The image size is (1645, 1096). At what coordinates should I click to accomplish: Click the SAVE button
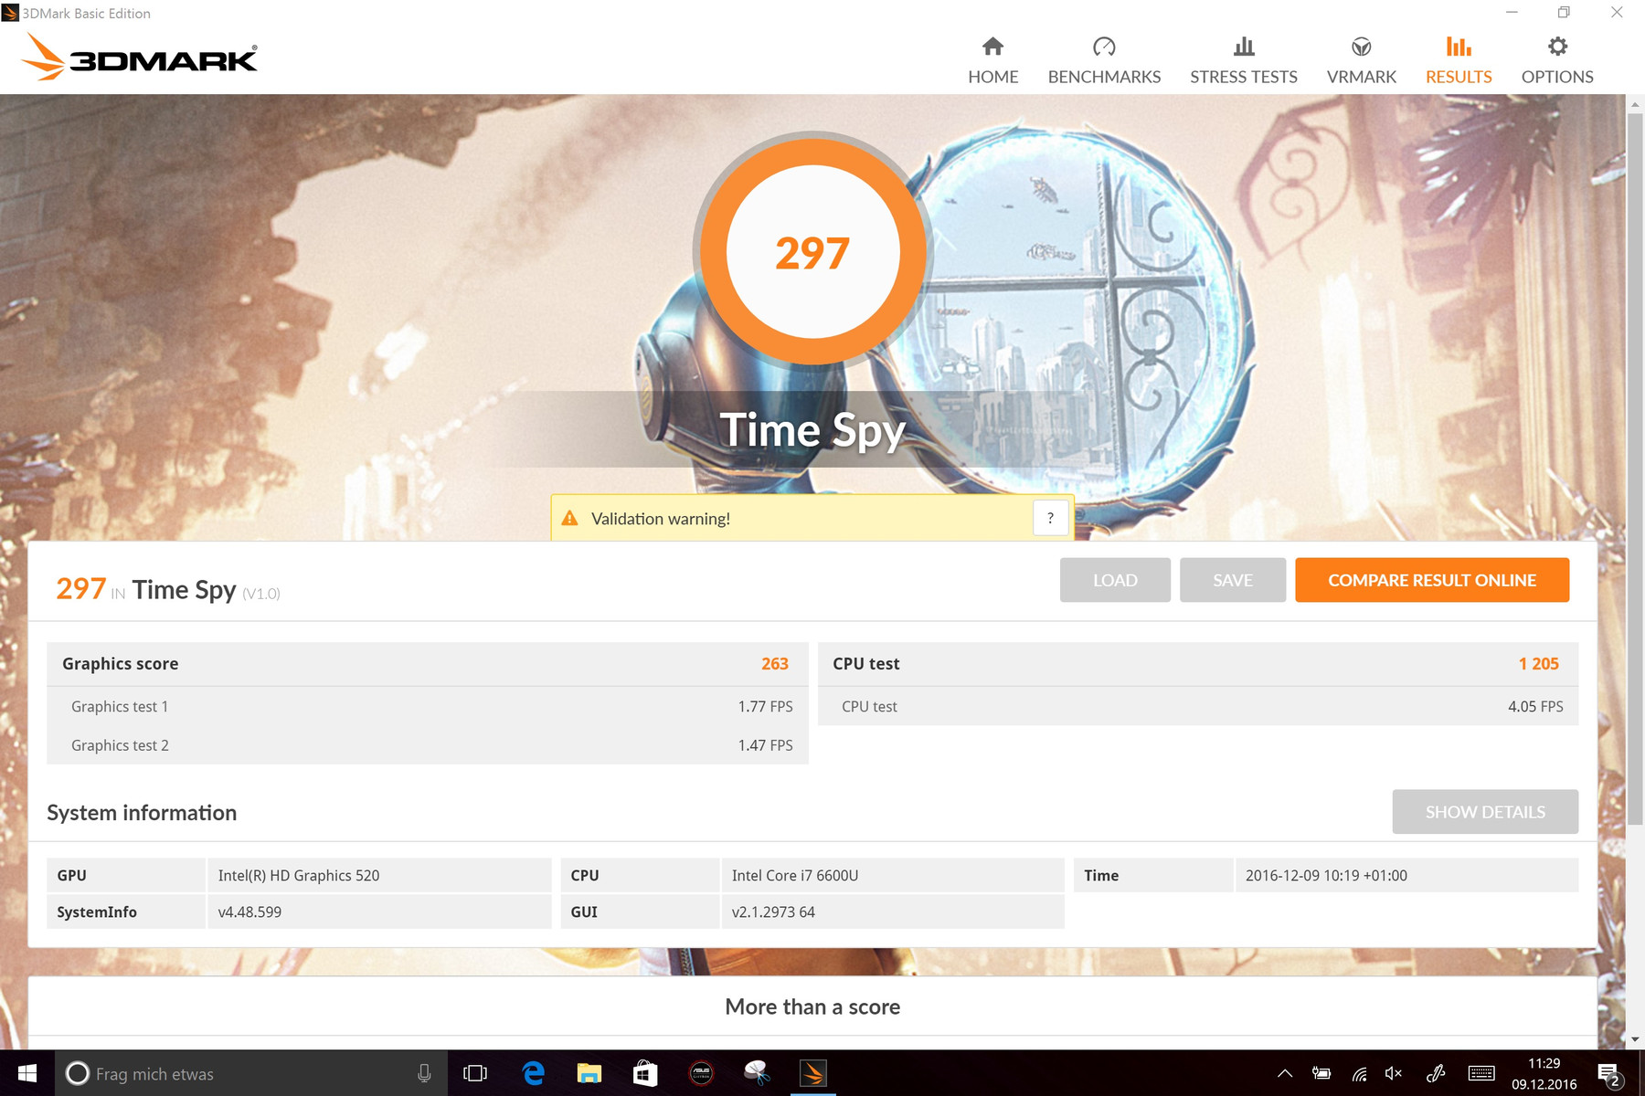[x=1232, y=580]
